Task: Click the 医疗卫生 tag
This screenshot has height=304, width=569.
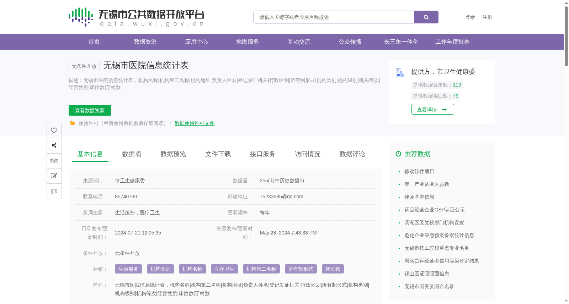Action: pos(224,269)
